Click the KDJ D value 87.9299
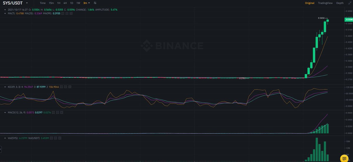The width and height of the screenshot is (353, 162). (x=41, y=87)
